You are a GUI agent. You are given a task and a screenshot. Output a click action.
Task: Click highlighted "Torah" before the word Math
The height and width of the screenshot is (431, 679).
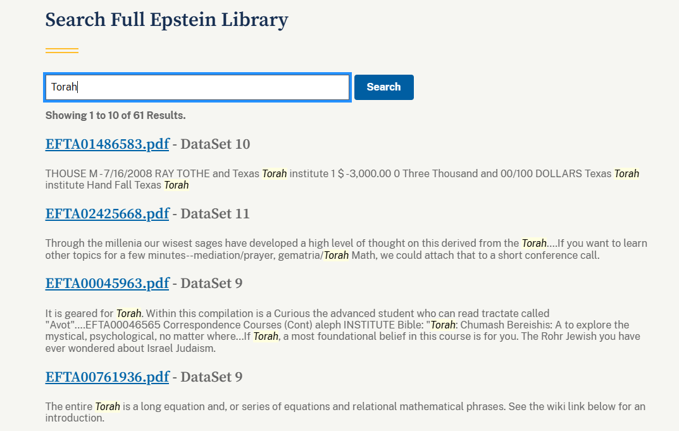pyautogui.click(x=336, y=256)
